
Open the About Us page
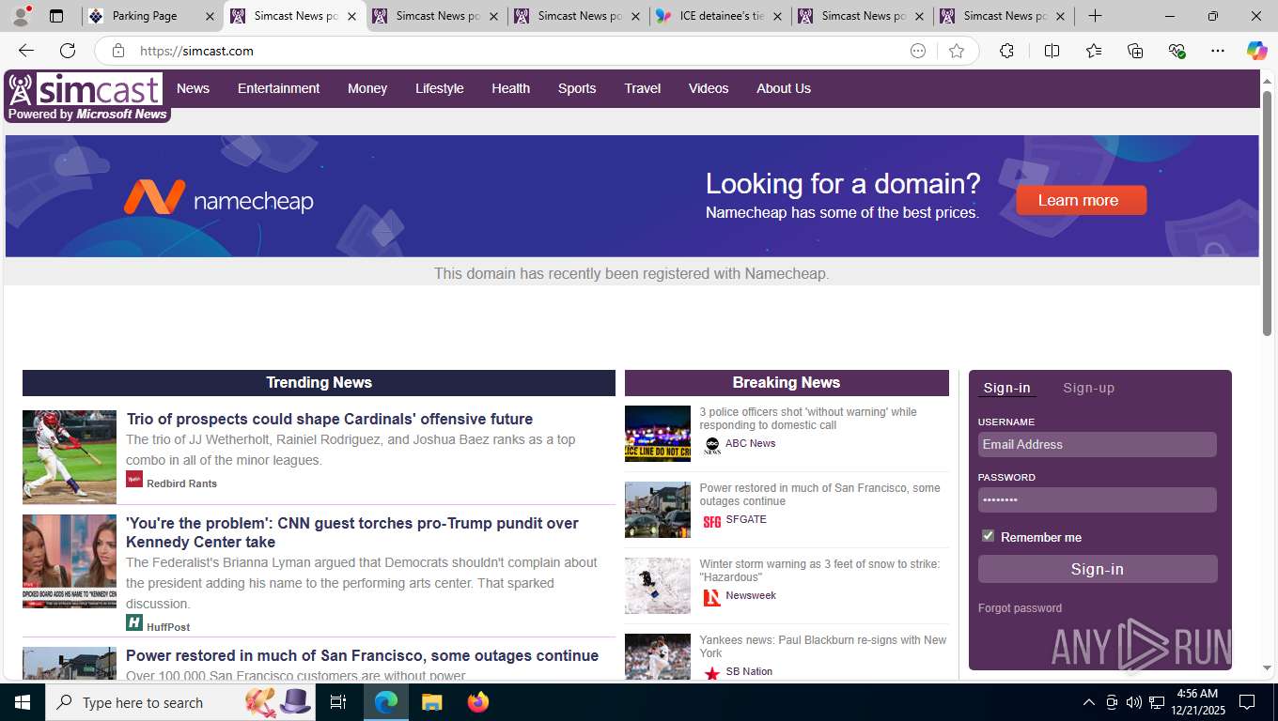(x=784, y=88)
